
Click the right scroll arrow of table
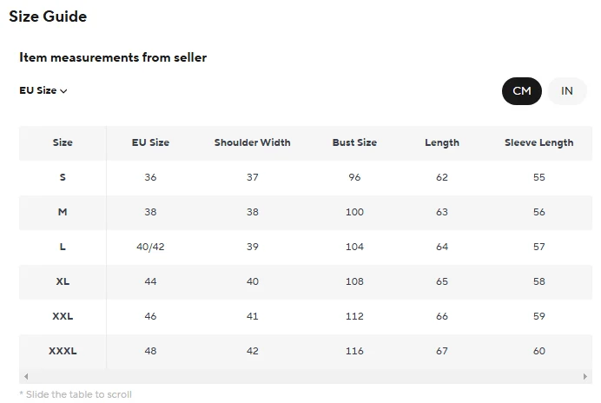tap(585, 377)
